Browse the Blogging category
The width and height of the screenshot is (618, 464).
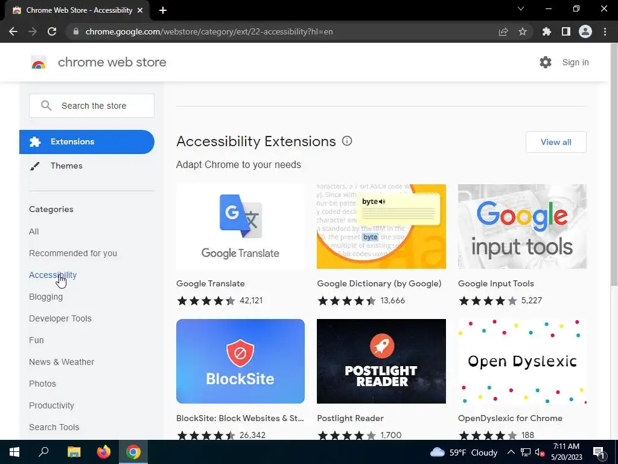(46, 297)
